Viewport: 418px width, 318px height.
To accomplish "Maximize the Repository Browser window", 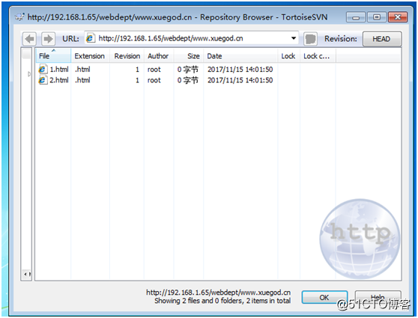I will click(377, 17).
